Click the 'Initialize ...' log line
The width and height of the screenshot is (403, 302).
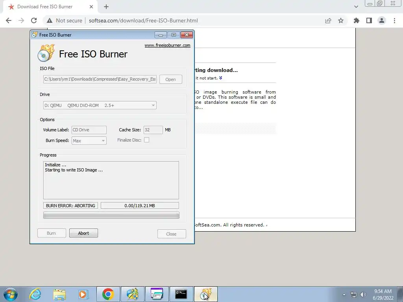[55, 165]
